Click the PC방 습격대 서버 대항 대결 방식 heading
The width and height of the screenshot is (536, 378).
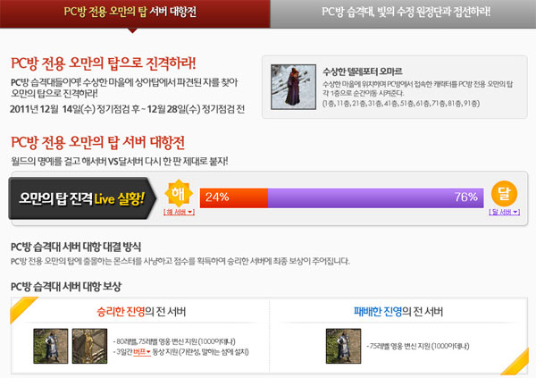click(x=75, y=245)
